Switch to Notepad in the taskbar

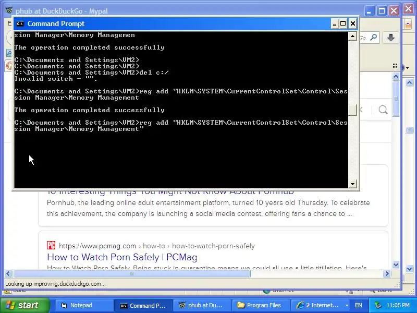(x=83, y=305)
